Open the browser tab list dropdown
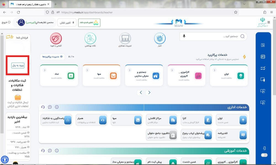Viewport: 276px width, 165px height. pyautogui.click(x=244, y=4)
